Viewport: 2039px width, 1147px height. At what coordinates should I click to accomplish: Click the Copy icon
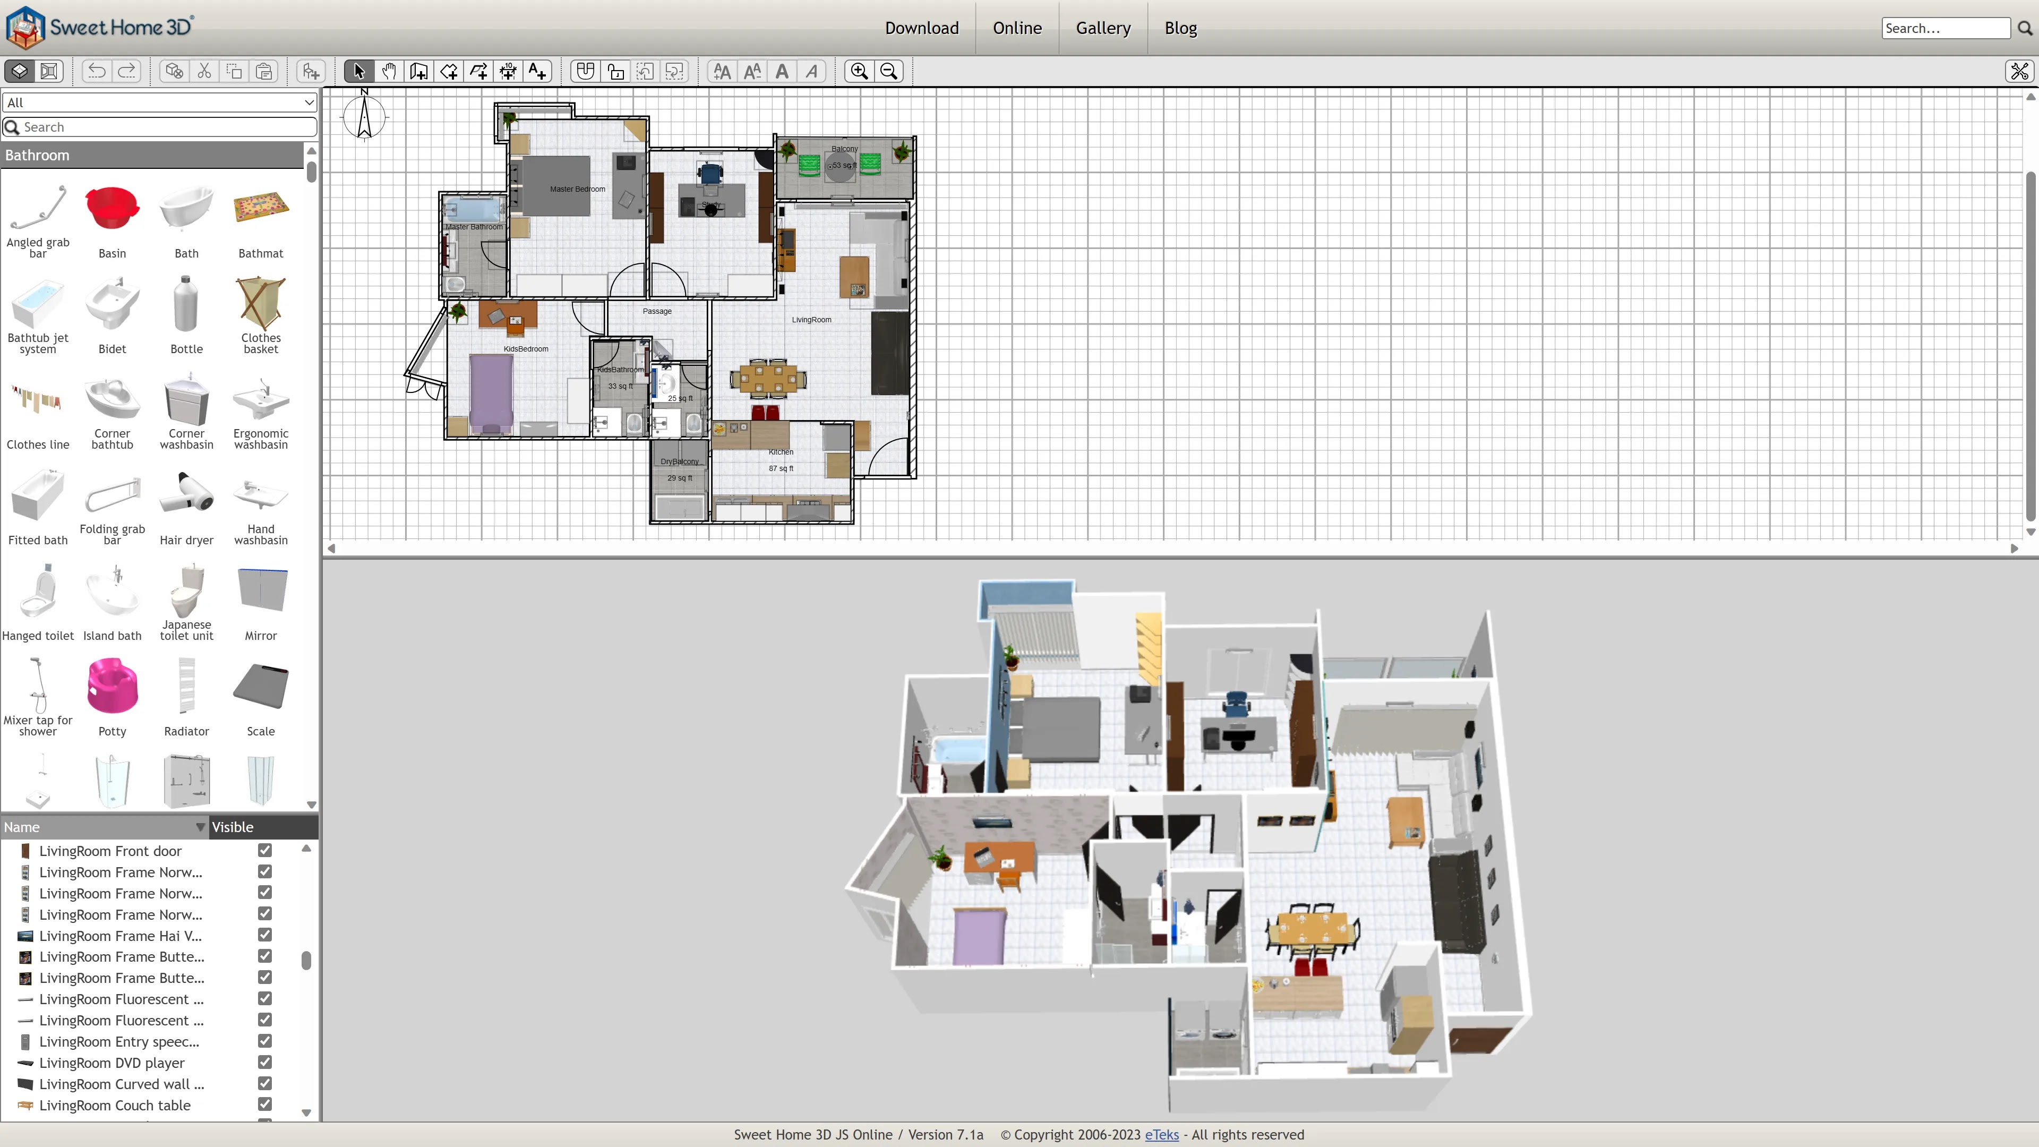(x=234, y=71)
